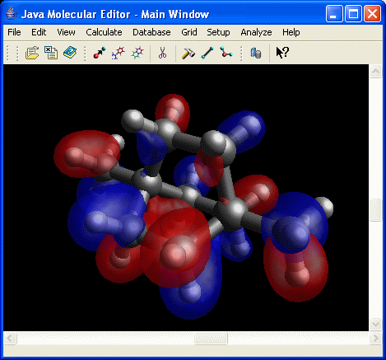This screenshot has width=386, height=360.
Task: Click the open folder icon in toolbar
Action: click(32, 53)
